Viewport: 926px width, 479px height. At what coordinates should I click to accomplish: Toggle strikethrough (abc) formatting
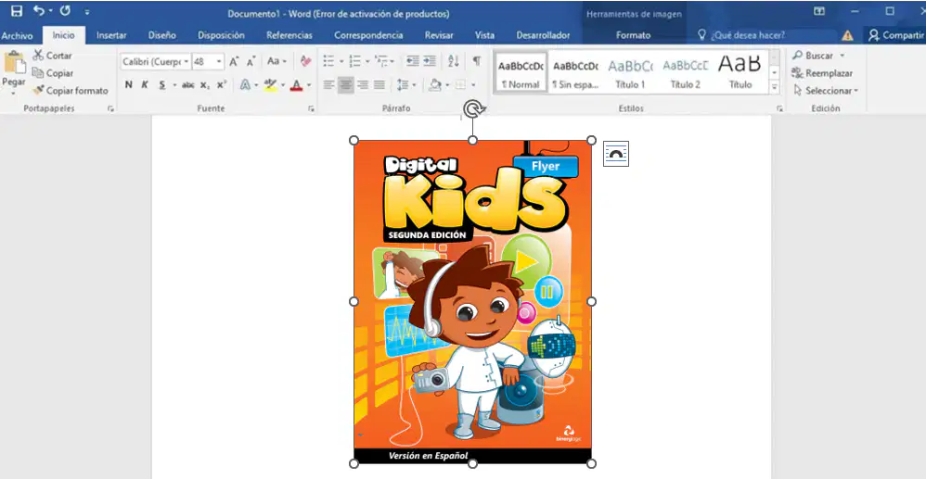(187, 85)
